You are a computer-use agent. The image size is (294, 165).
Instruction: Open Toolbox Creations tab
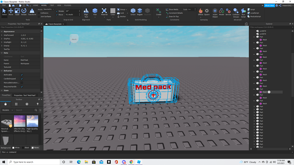tap(37, 104)
